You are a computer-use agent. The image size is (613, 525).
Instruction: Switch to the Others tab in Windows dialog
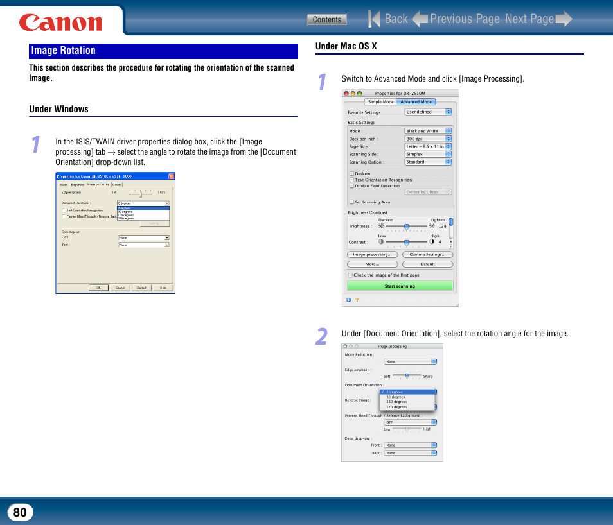click(116, 185)
